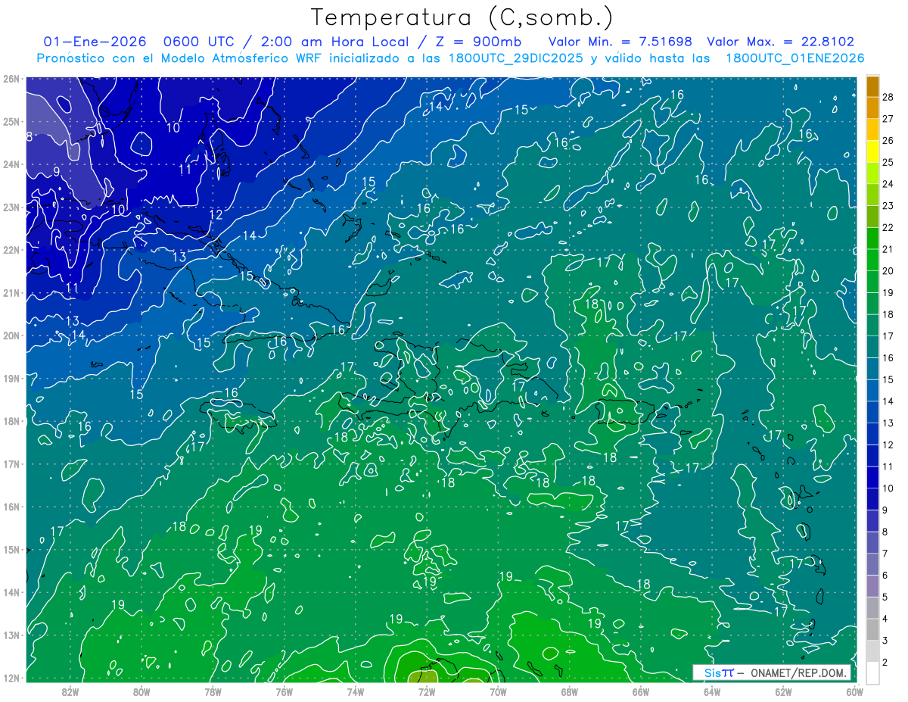Click the 80W longitude axis label
The width and height of the screenshot is (908, 702).
pos(141,691)
